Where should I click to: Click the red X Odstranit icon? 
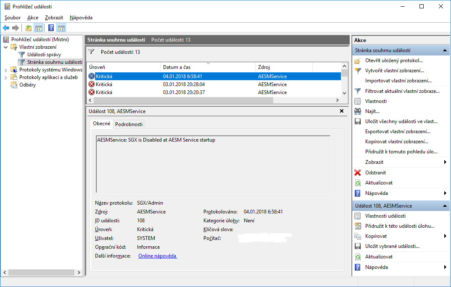pos(358,173)
